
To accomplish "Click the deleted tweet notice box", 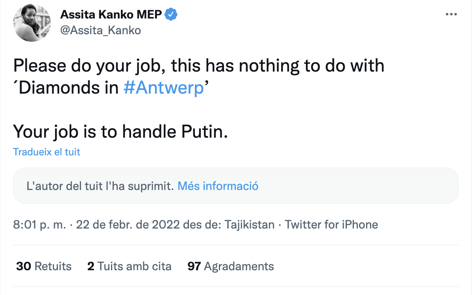I will point(335,186).
